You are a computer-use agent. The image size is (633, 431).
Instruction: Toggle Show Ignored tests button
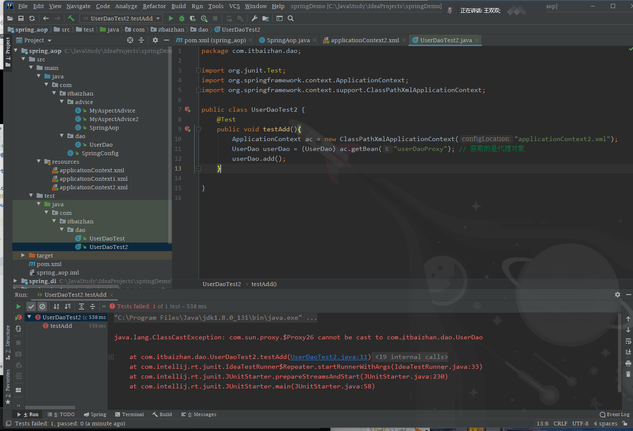click(42, 306)
